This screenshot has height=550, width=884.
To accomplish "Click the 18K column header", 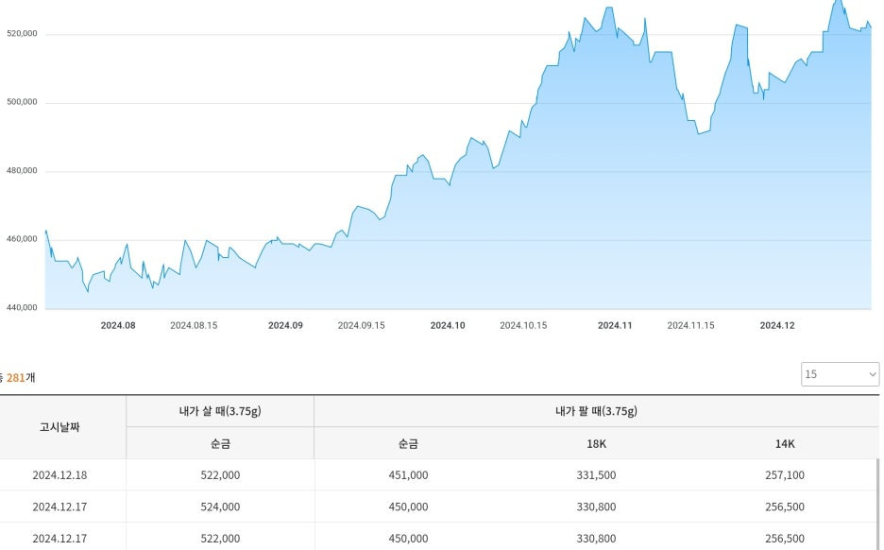I will pos(597,443).
